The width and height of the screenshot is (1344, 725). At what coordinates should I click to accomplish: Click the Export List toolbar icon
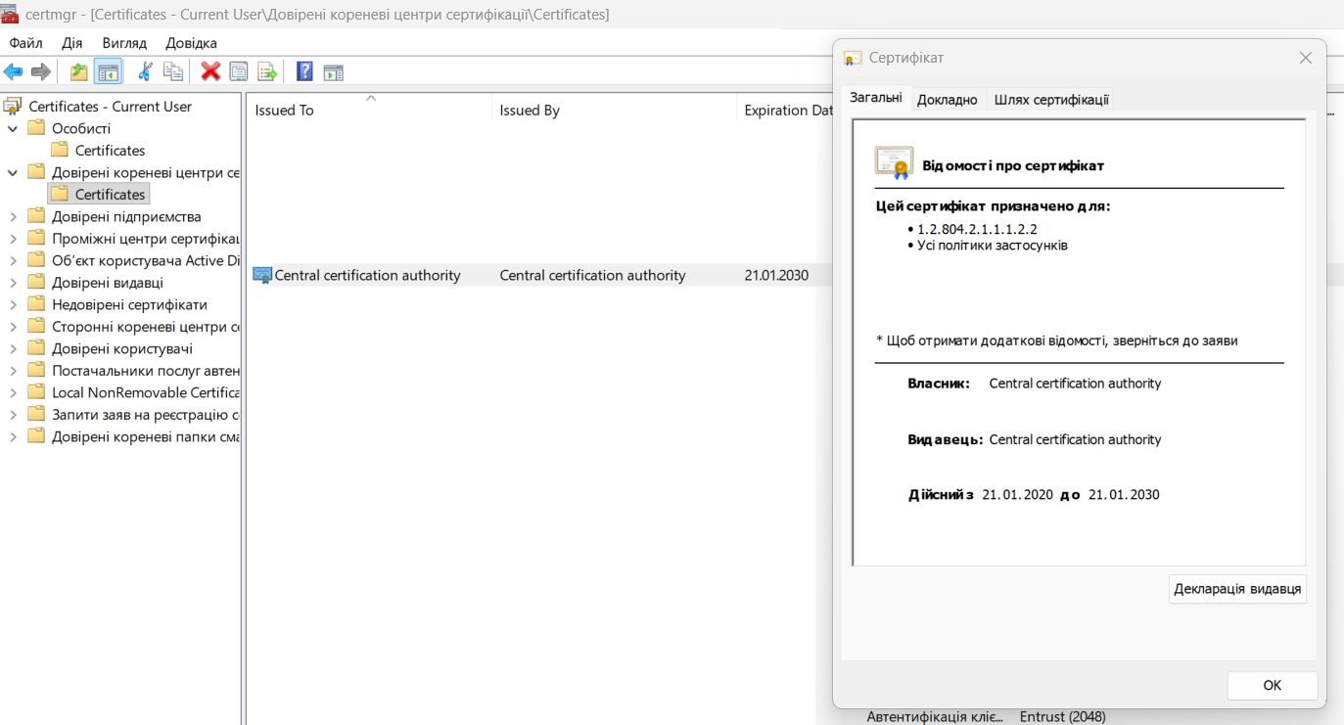266,71
